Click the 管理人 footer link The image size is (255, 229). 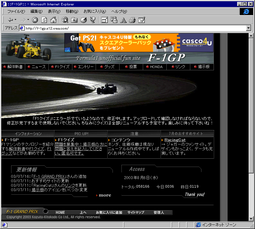tap(159, 212)
